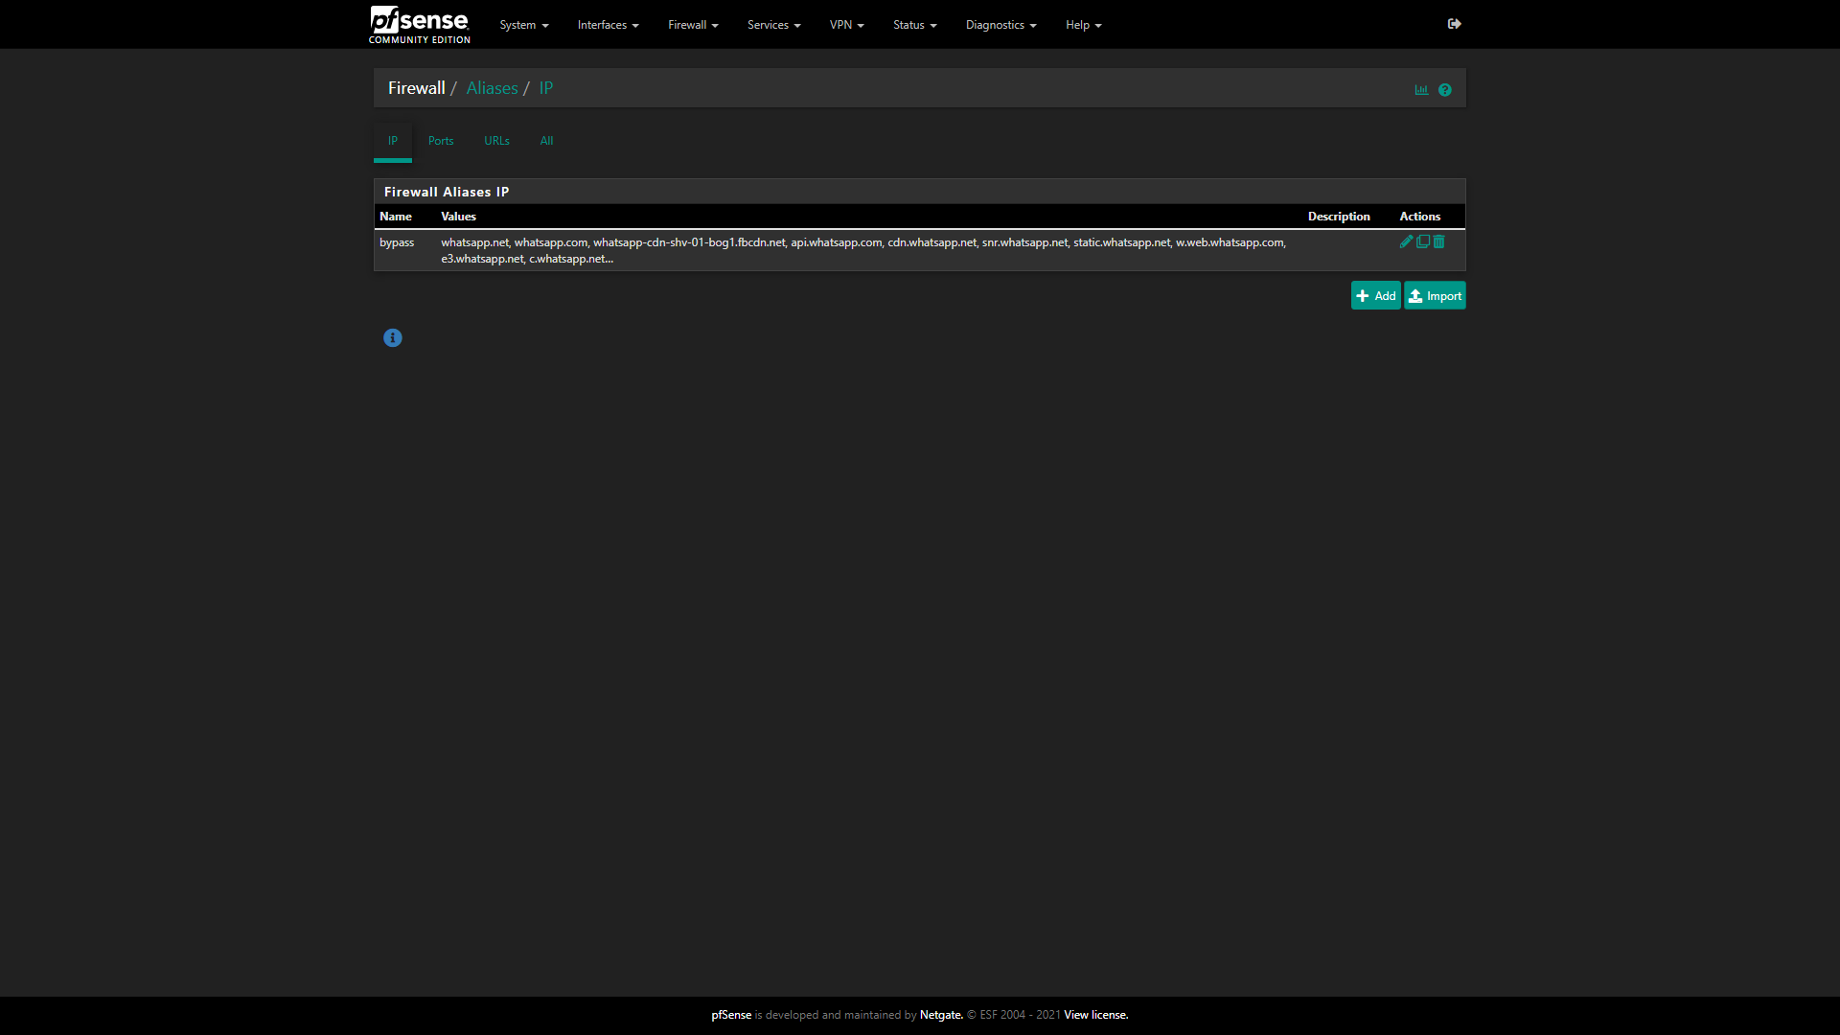This screenshot has width=1840, height=1035.
Task: Open the Diagnostics dropdown menu
Action: click(1001, 25)
